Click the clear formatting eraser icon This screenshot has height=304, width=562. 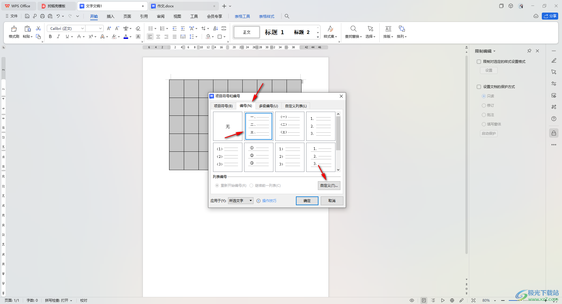[138, 28]
